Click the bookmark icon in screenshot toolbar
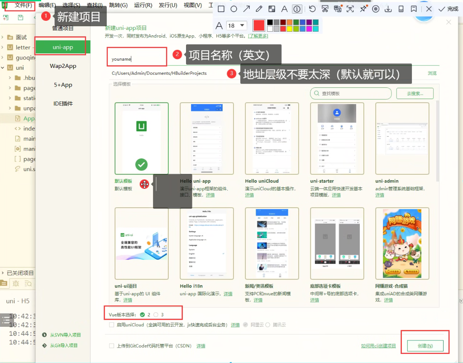The image size is (463, 363). point(414,9)
